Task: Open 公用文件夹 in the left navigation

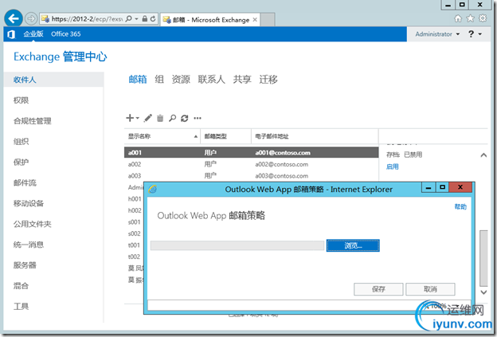Action: pyautogui.click(x=33, y=224)
